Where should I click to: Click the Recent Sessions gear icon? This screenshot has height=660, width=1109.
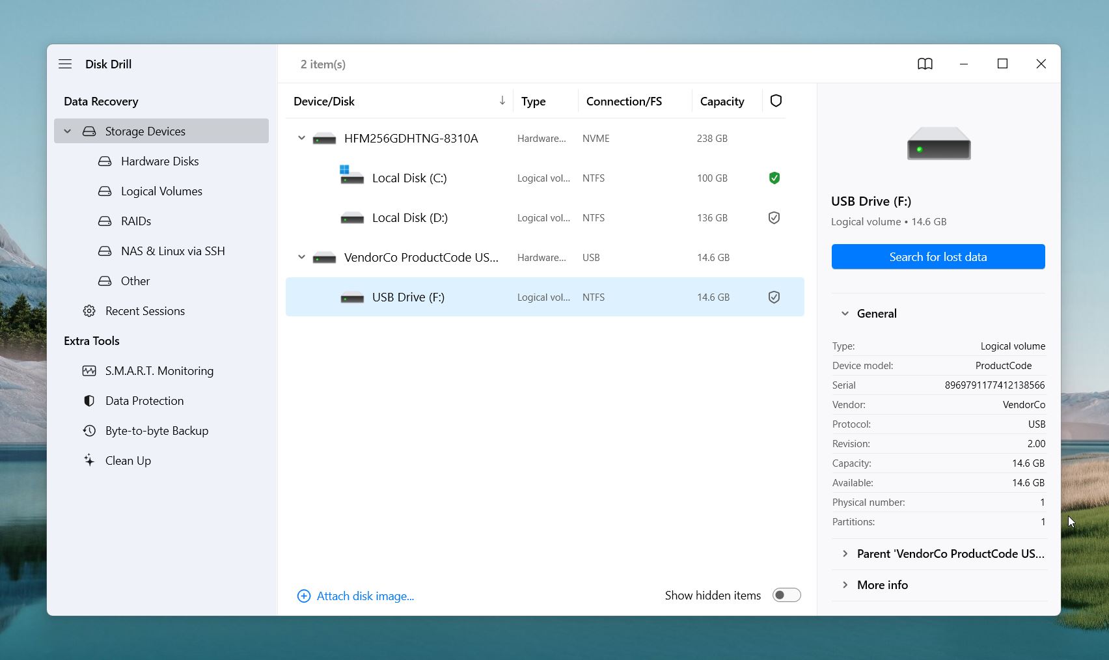(89, 311)
